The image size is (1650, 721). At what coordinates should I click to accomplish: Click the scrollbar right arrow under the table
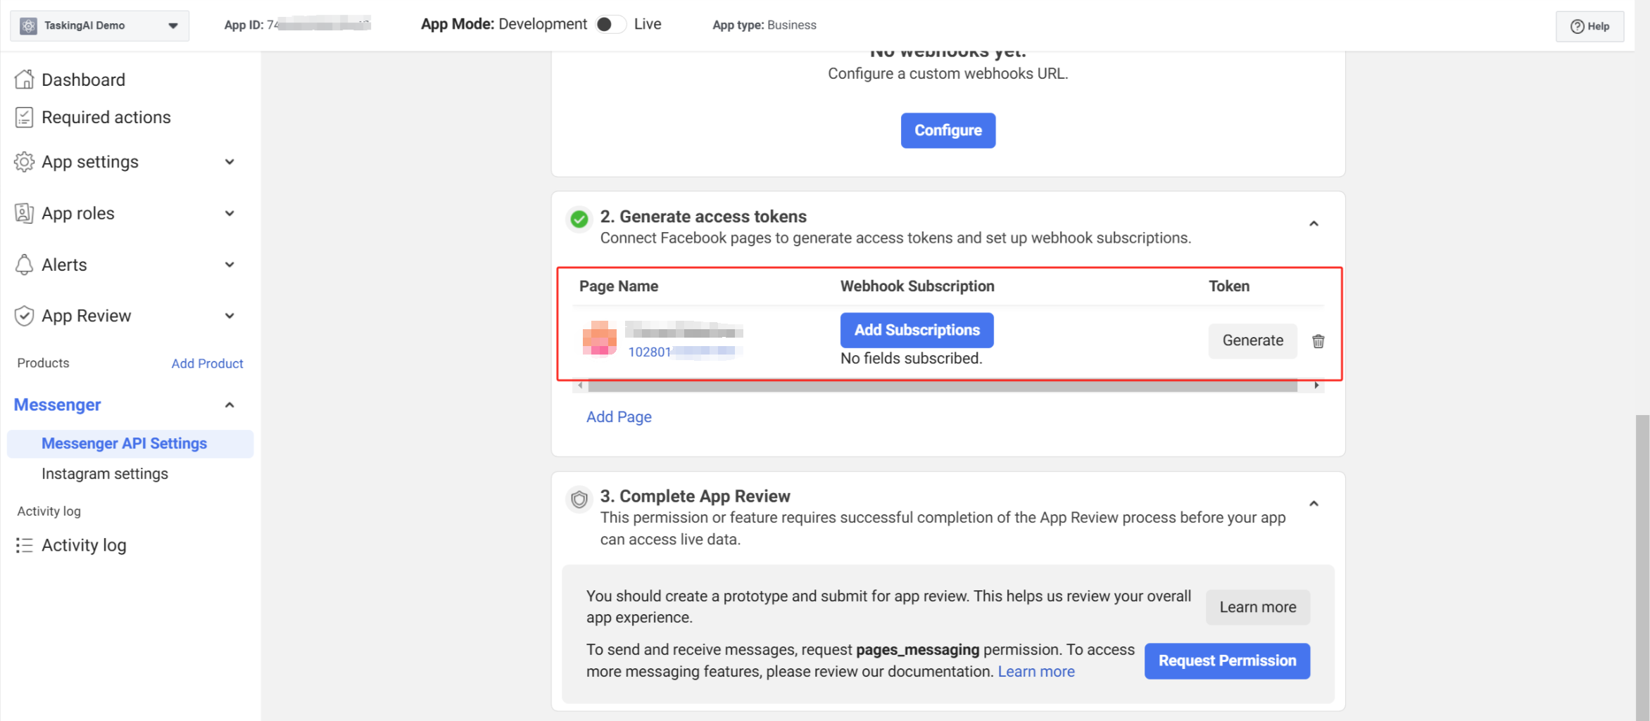(1316, 385)
